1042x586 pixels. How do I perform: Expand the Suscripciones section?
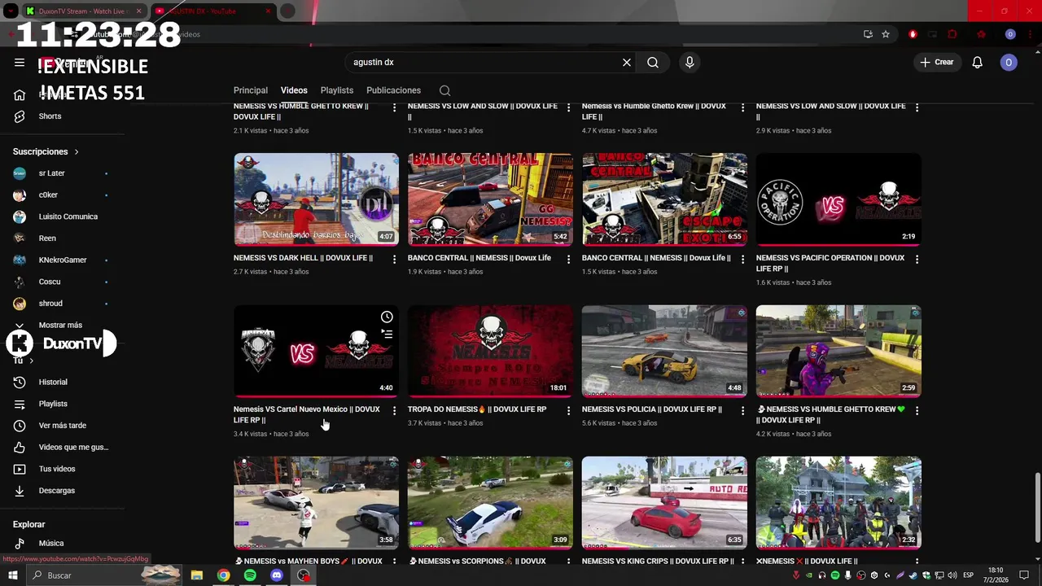point(46,151)
